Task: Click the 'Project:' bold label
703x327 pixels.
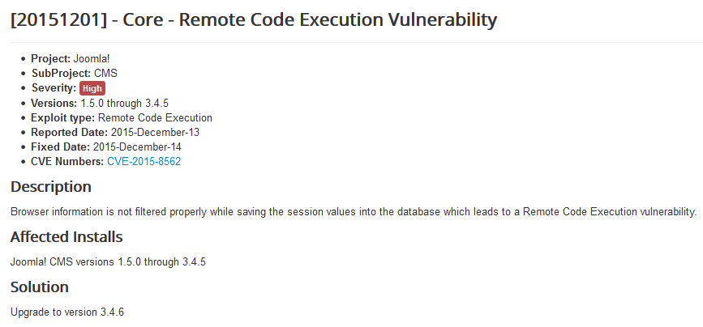Action: click(x=50, y=59)
